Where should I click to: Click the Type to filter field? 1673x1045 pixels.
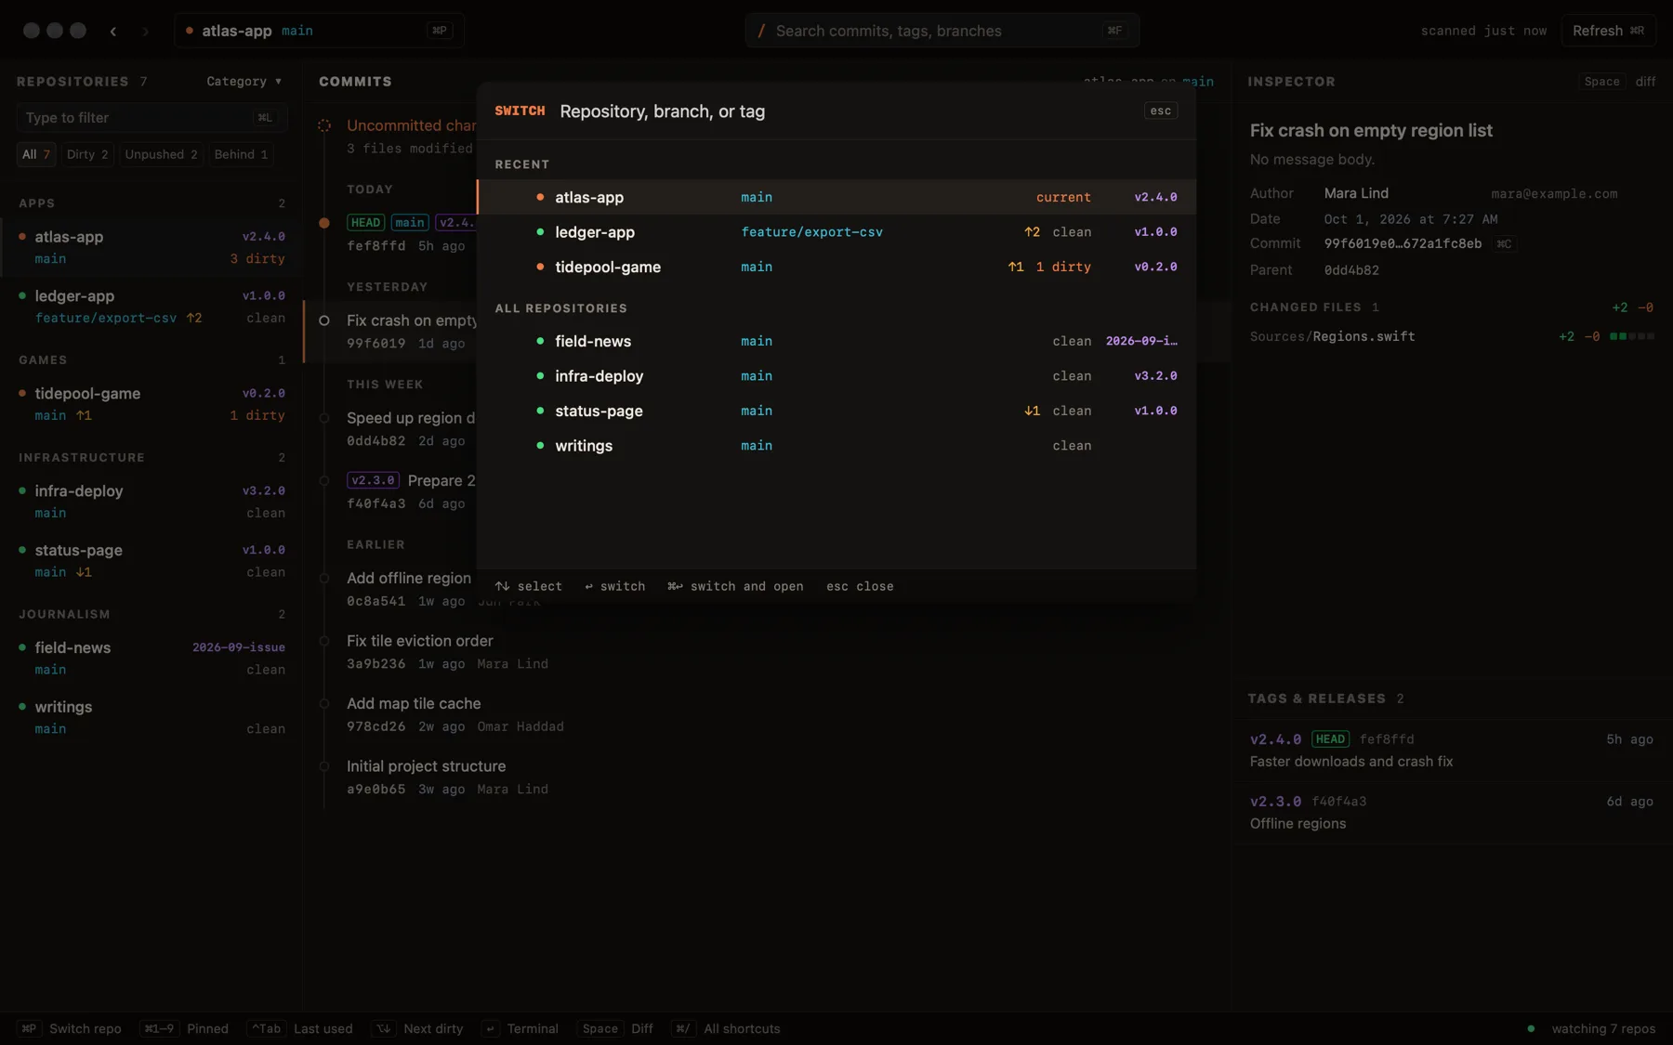[151, 118]
